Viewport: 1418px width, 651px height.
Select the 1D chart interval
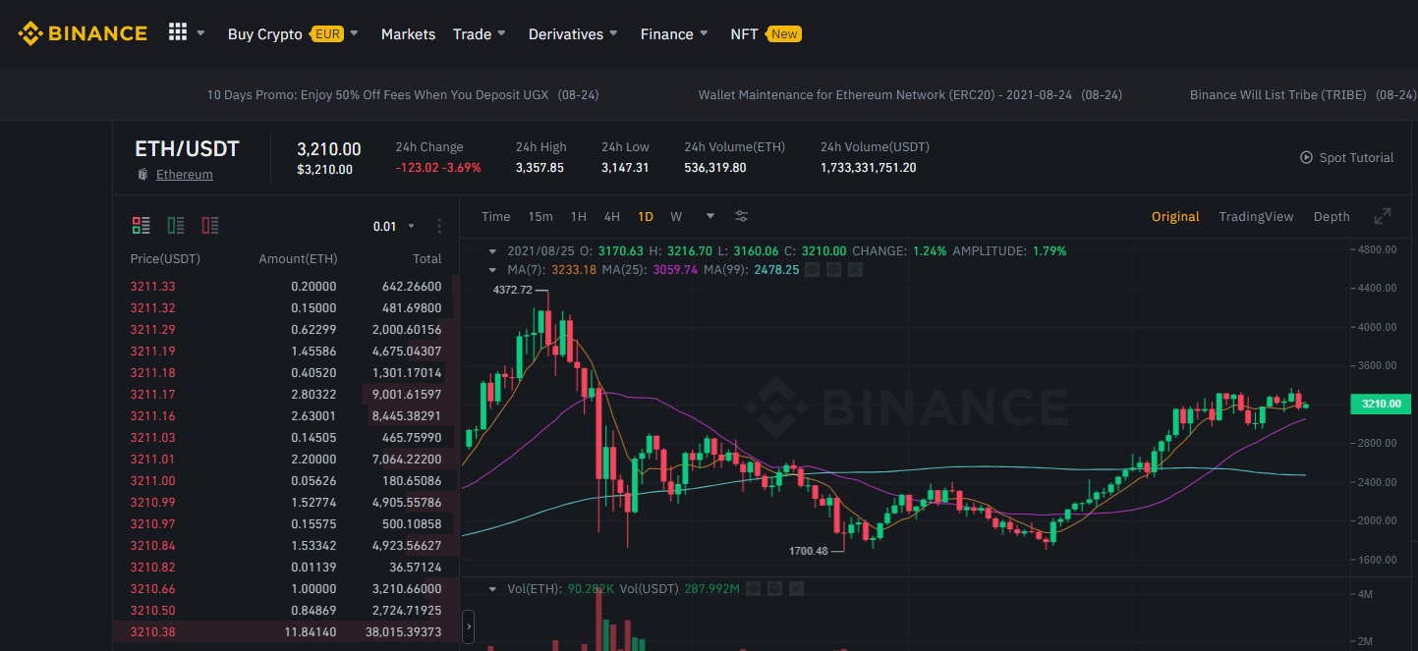point(646,216)
